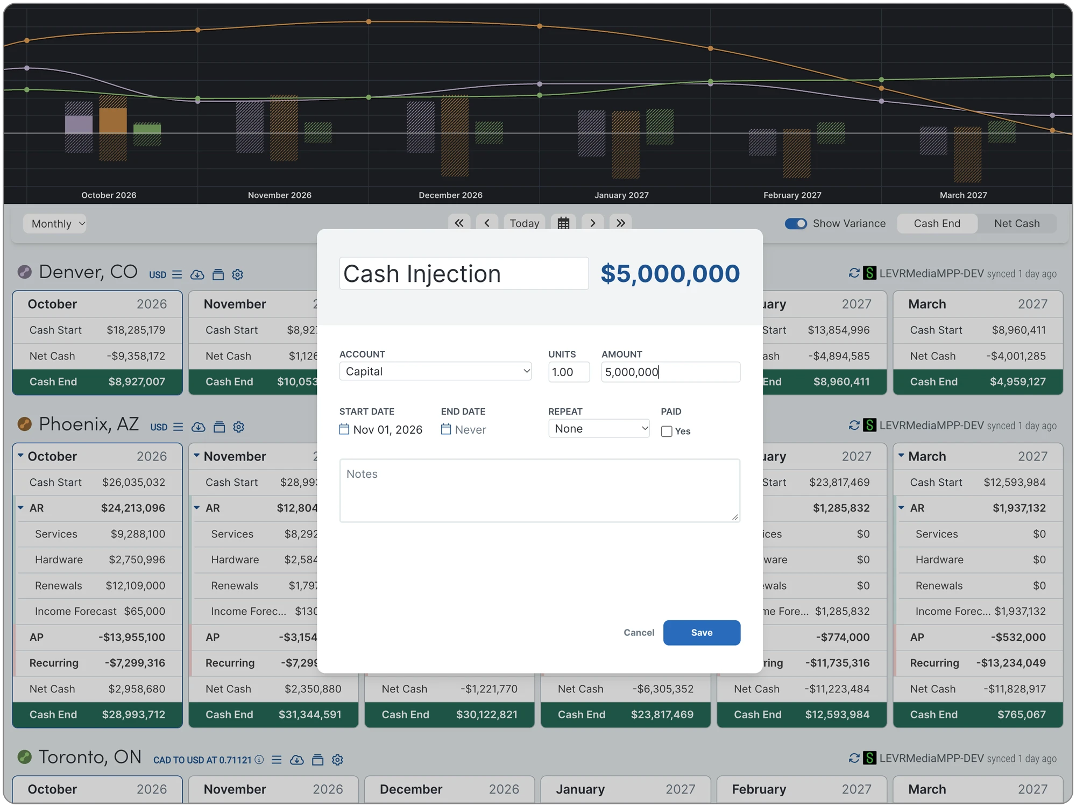Open the Phoenix, AZ archive box icon
The height and width of the screenshot is (807, 1076).
[x=219, y=427]
